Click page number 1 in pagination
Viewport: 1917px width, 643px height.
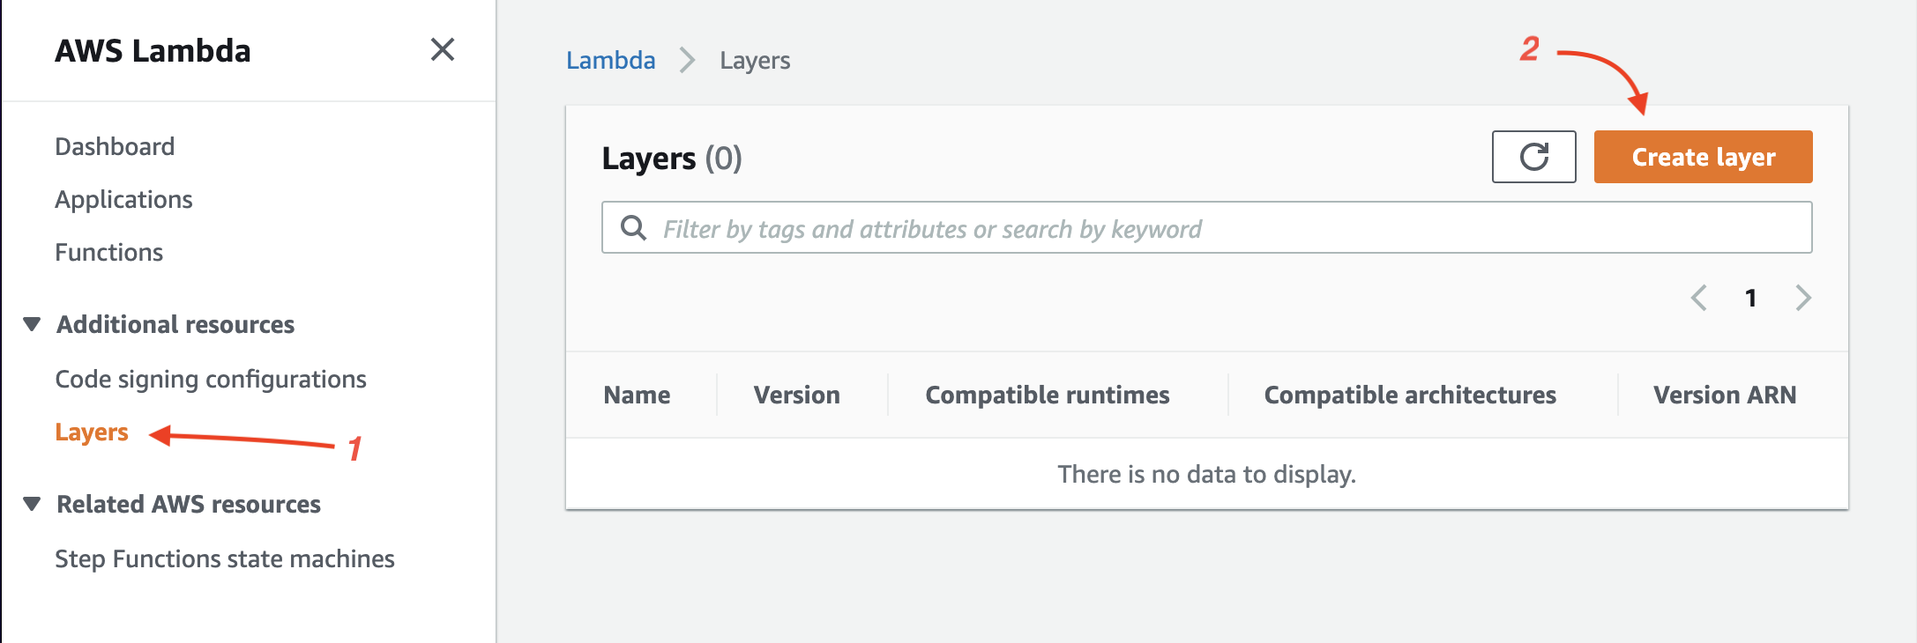coord(1751,298)
